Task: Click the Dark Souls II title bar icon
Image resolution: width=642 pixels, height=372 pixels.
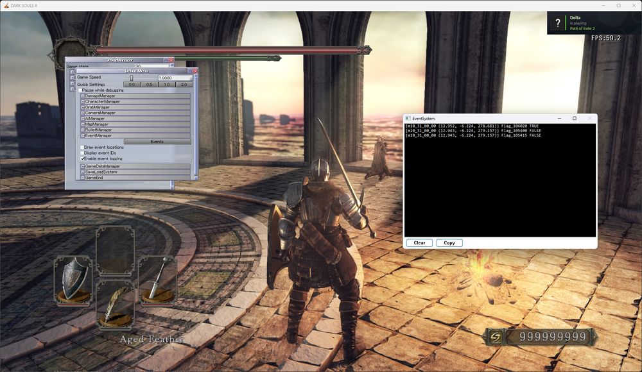Action: [x=6, y=5]
